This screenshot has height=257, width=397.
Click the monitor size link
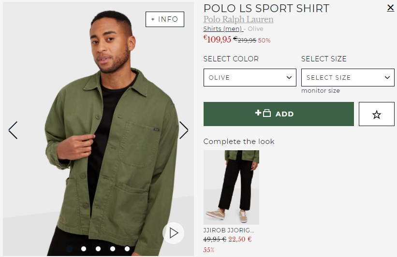pyautogui.click(x=320, y=91)
